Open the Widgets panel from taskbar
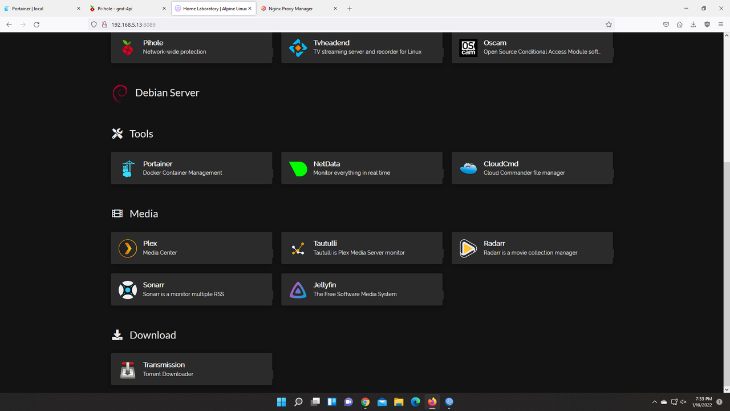Screen dimensions: 730x411 point(332,402)
